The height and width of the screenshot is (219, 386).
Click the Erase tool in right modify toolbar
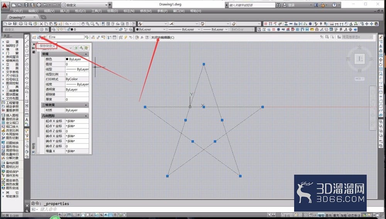click(x=381, y=37)
